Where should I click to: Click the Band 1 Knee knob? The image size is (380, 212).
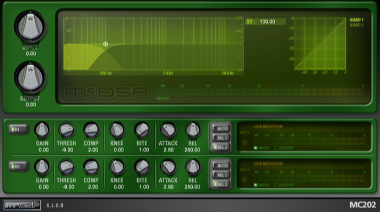pos(117,129)
